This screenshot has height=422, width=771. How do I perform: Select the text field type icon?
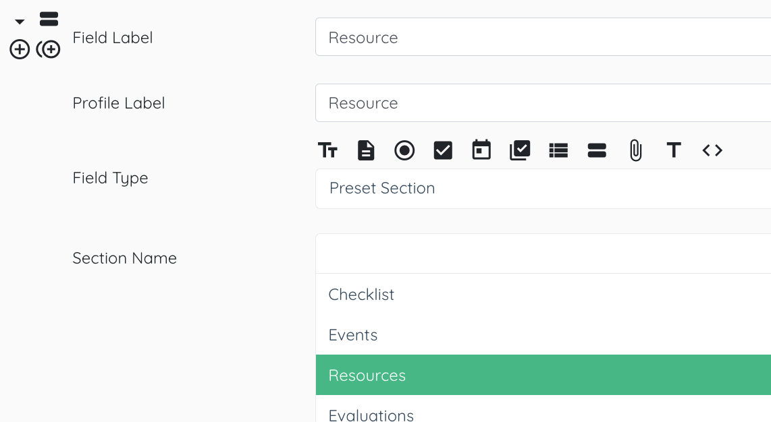coord(327,150)
